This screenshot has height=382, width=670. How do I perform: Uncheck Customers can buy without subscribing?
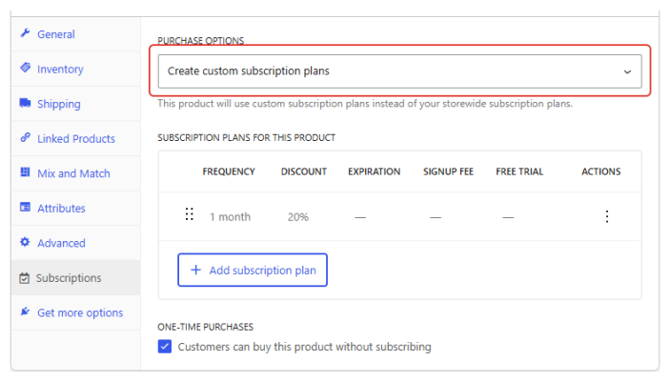(x=165, y=346)
